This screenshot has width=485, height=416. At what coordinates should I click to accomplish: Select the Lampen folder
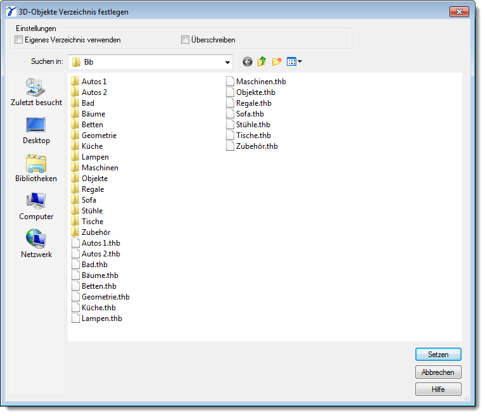coord(90,157)
